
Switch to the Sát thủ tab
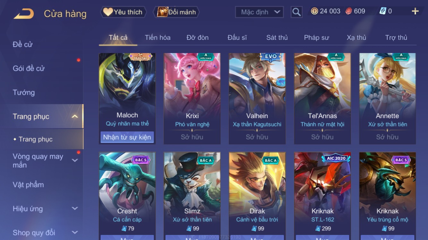click(277, 37)
